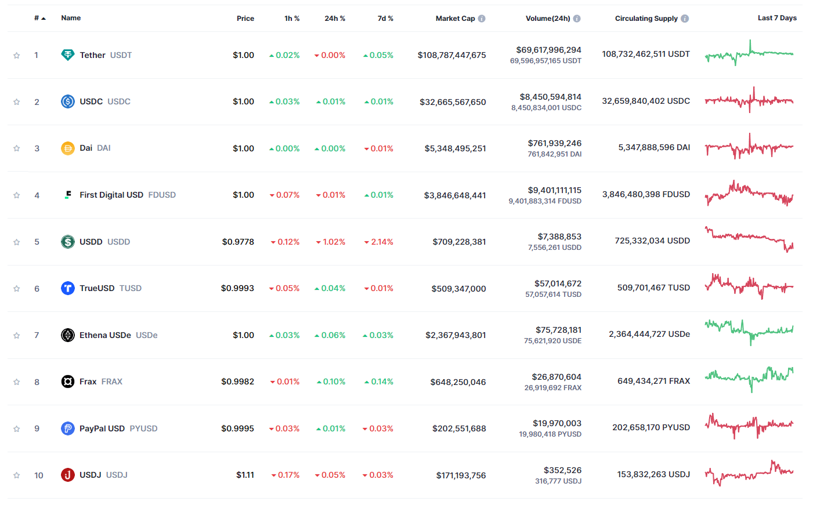Star USDJ row for watchlist
Screen dimensions: 813x505
[17, 475]
